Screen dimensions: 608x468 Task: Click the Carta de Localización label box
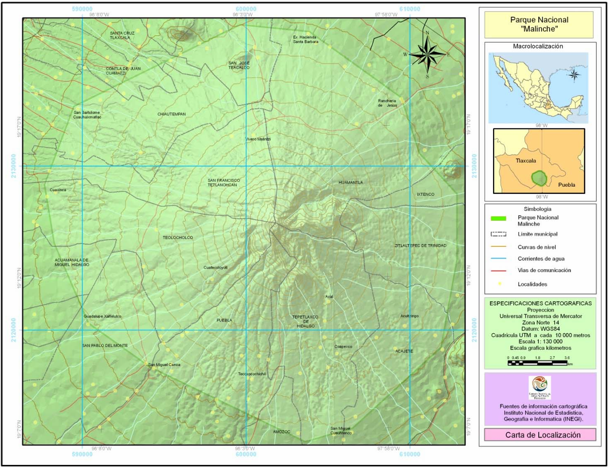point(539,435)
